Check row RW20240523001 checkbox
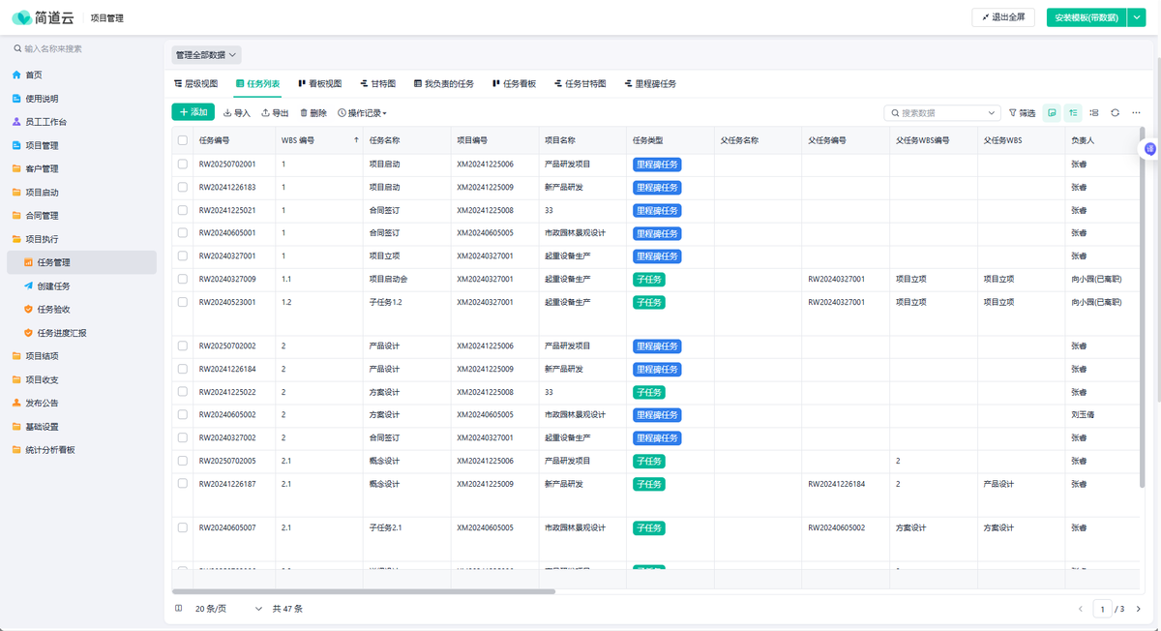Image resolution: width=1161 pixels, height=631 pixels. [x=183, y=302]
